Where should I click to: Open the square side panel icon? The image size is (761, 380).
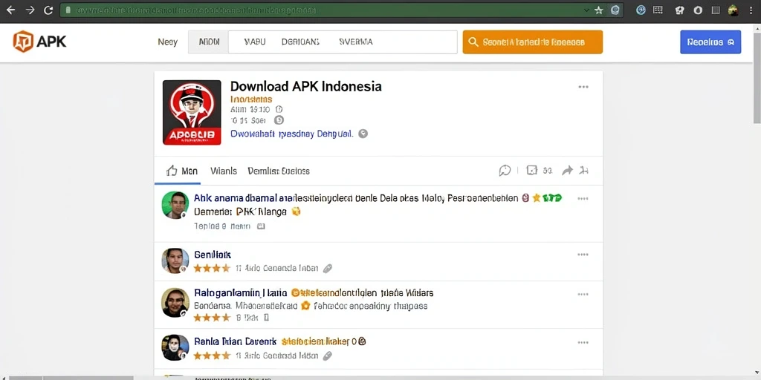coord(716,10)
